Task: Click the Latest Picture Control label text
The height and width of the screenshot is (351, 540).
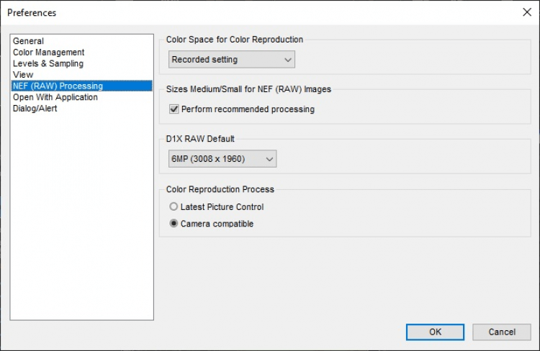Action: point(222,207)
